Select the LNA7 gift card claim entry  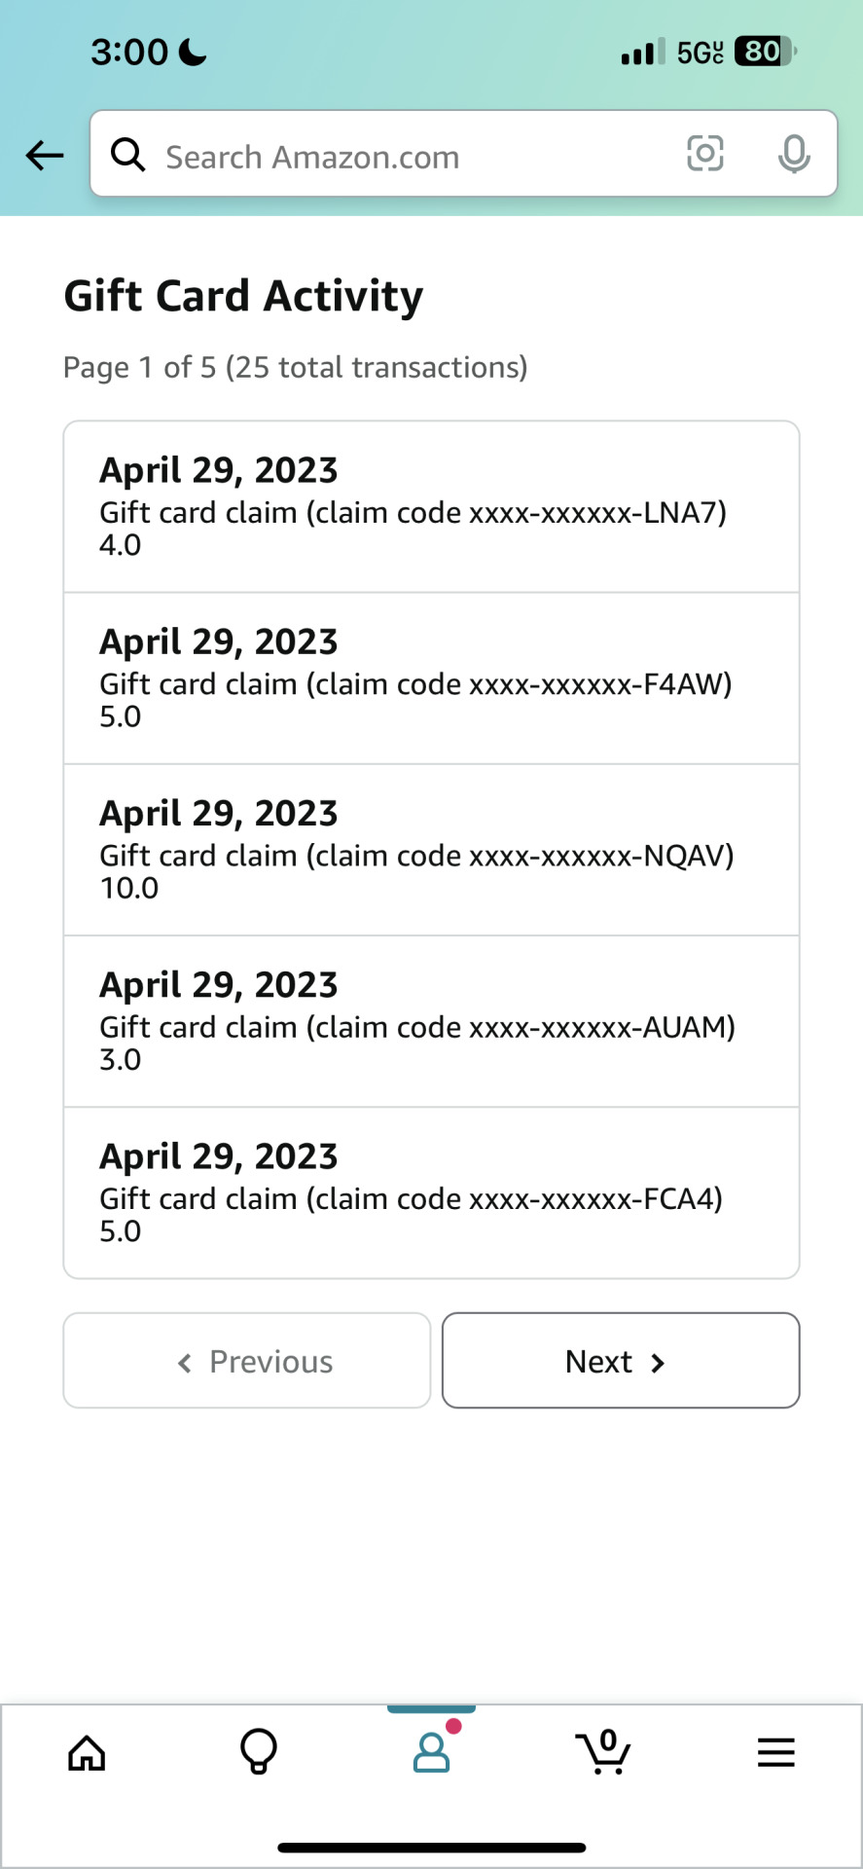tap(432, 507)
